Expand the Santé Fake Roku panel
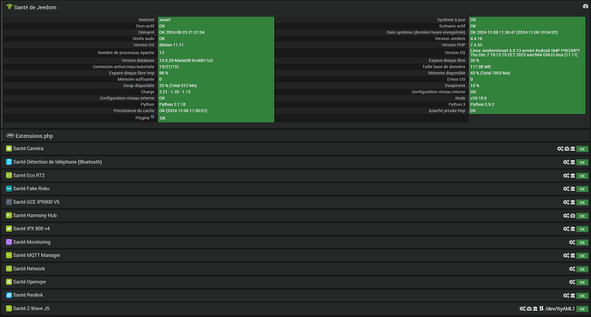This screenshot has width=591, height=317. 32,188
